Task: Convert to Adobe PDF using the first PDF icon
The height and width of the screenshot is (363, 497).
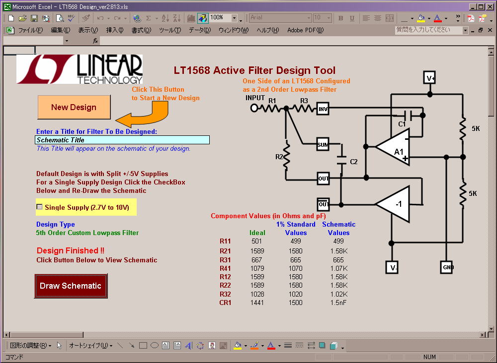Action: tap(471, 18)
